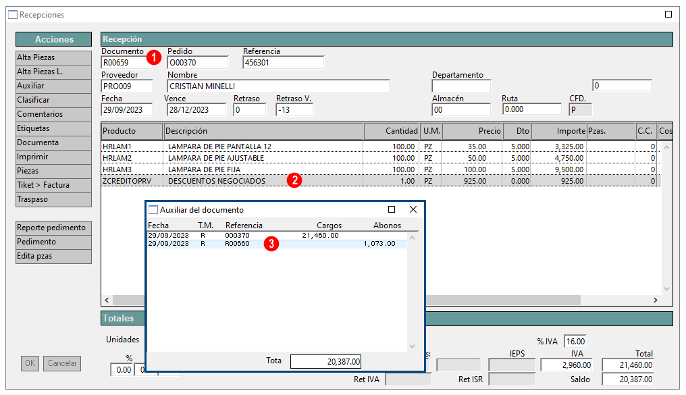The width and height of the screenshot is (686, 395).
Task: Open Comentarios from the actions list
Action: (x=53, y=114)
